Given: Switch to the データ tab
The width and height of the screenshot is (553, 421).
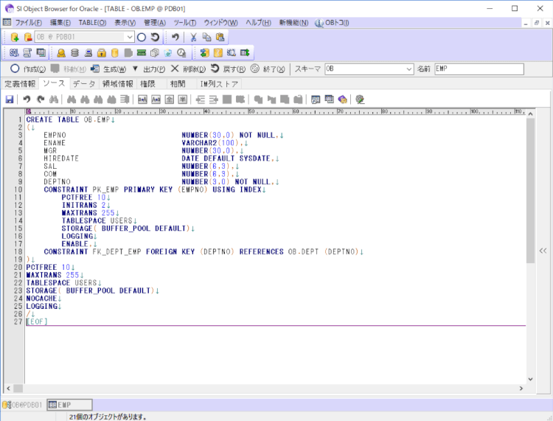Looking at the screenshot, I should click(83, 84).
